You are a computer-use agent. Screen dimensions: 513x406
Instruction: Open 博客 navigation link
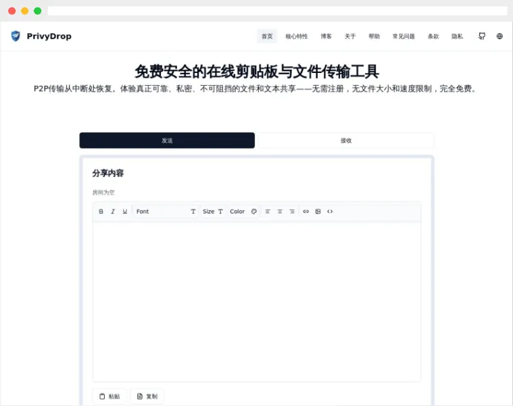[326, 36]
